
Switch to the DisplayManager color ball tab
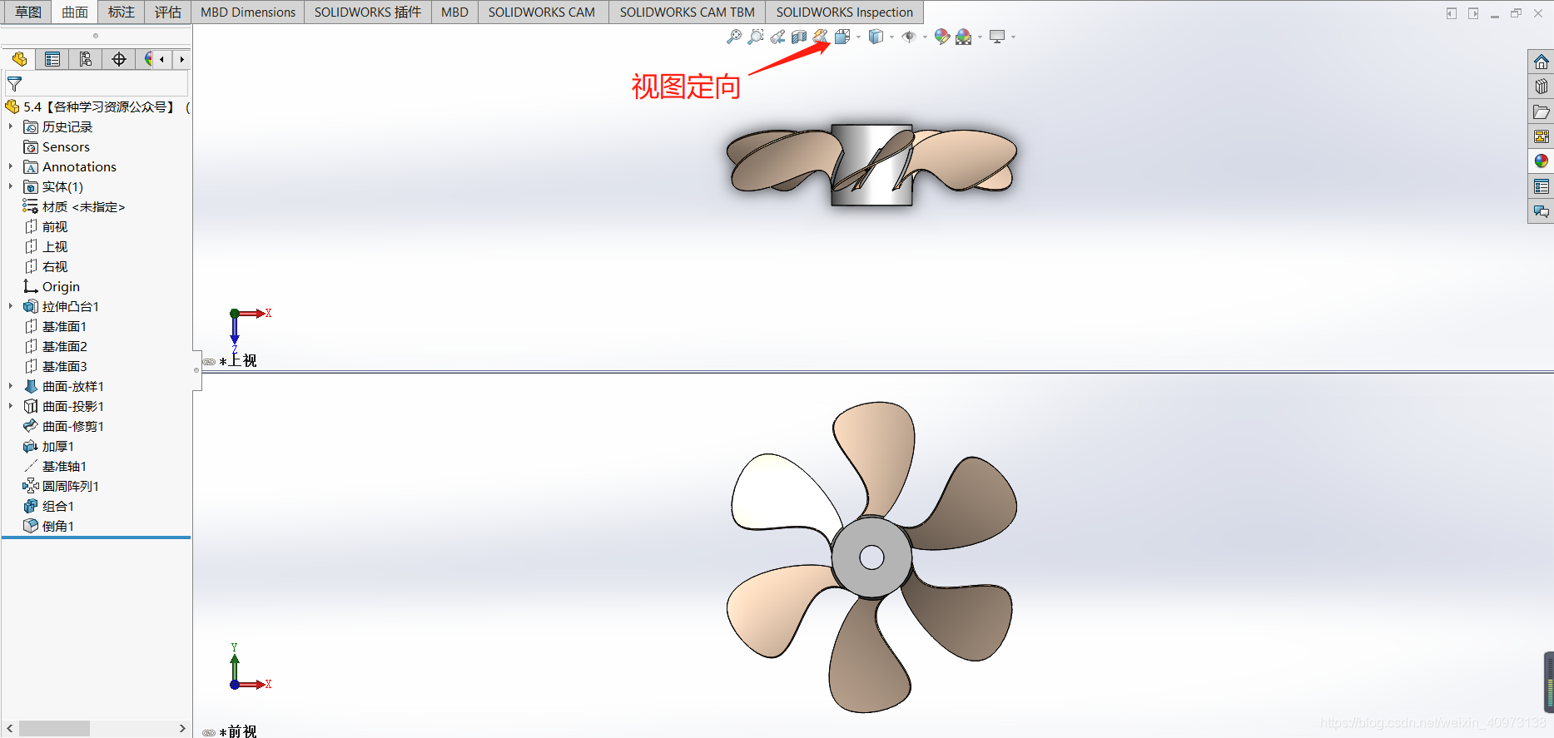pos(146,59)
